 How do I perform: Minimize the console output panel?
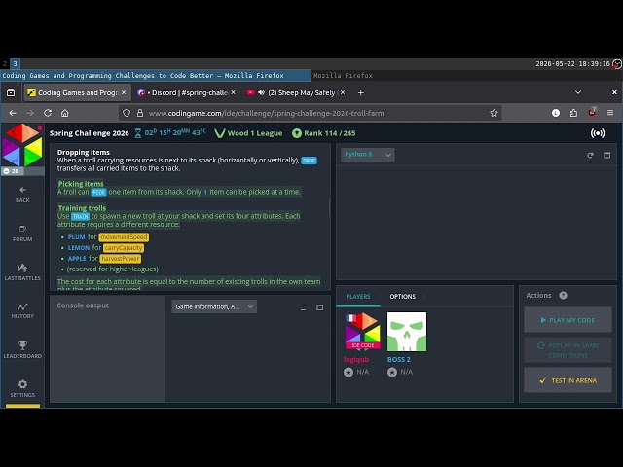303,307
